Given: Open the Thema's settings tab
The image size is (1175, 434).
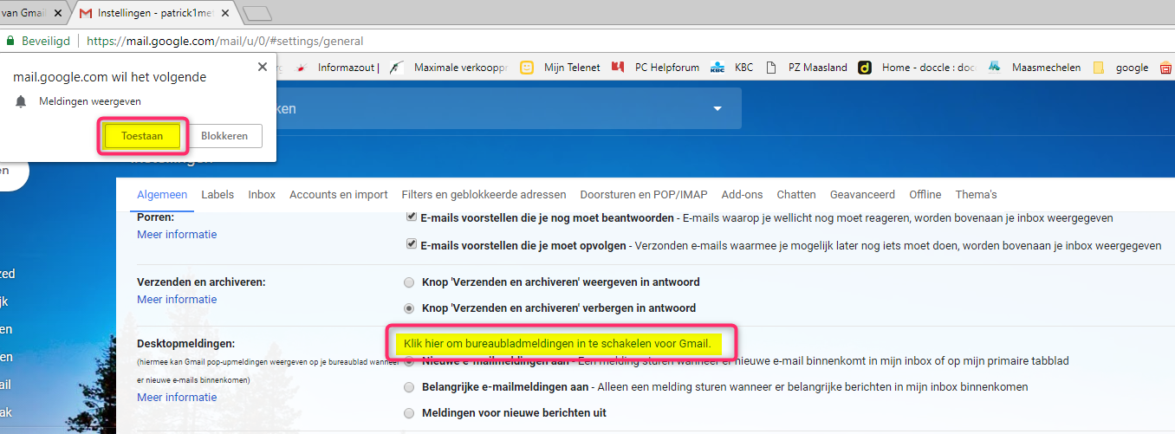Looking at the screenshot, I should 976,194.
